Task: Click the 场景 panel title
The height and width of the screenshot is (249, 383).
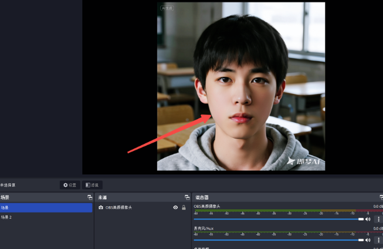Action: [5, 197]
